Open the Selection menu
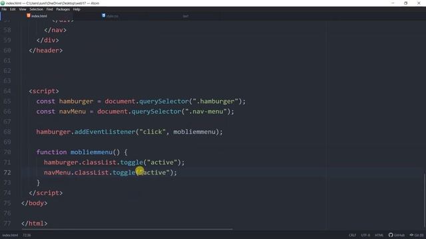The width and height of the screenshot is (426, 239). pyautogui.click(x=37, y=9)
